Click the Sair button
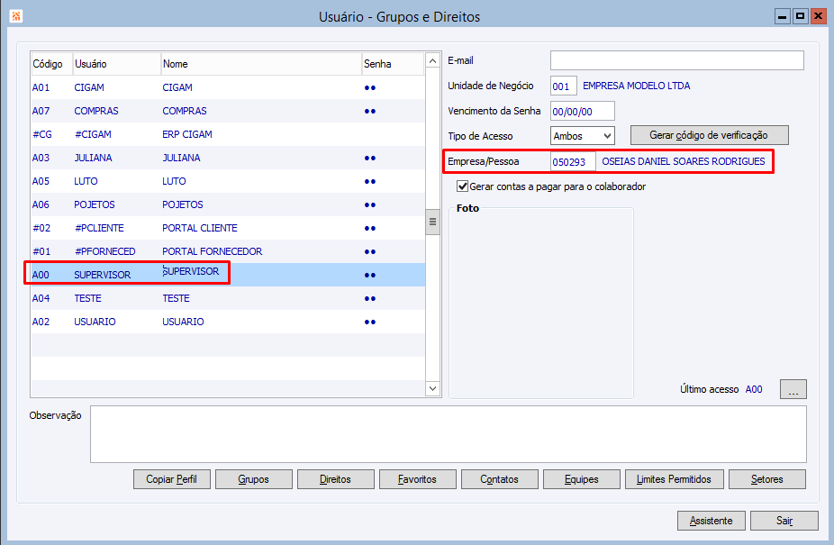The image size is (834, 545). [784, 521]
